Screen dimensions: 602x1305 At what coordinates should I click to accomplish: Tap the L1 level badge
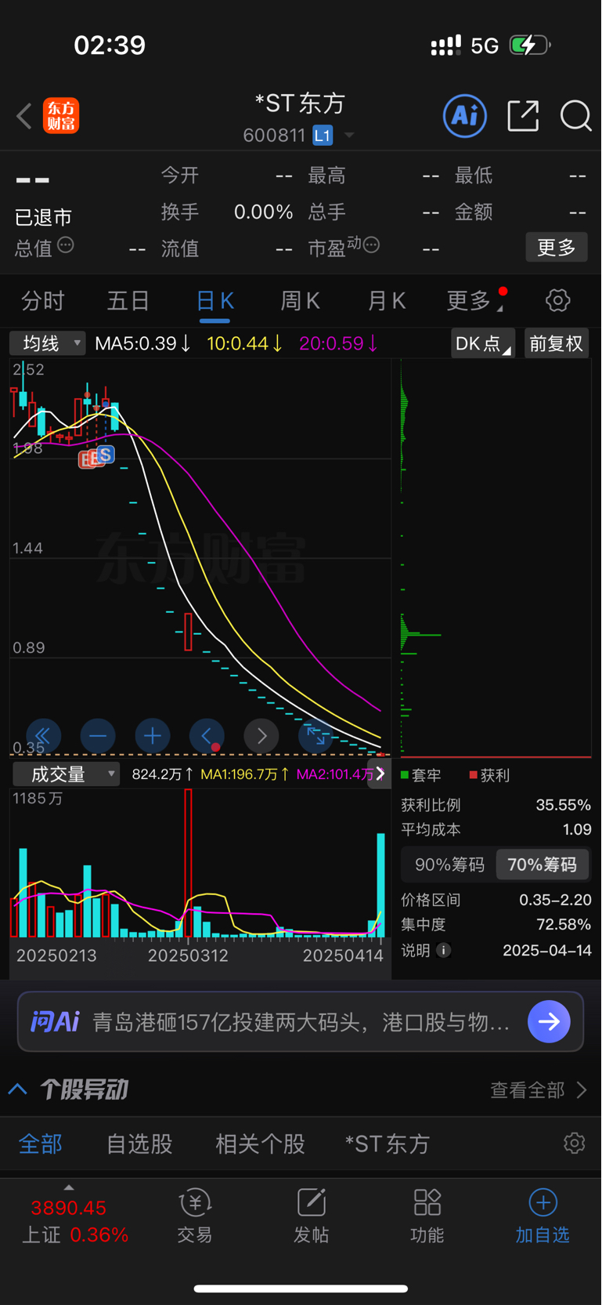coord(323,136)
